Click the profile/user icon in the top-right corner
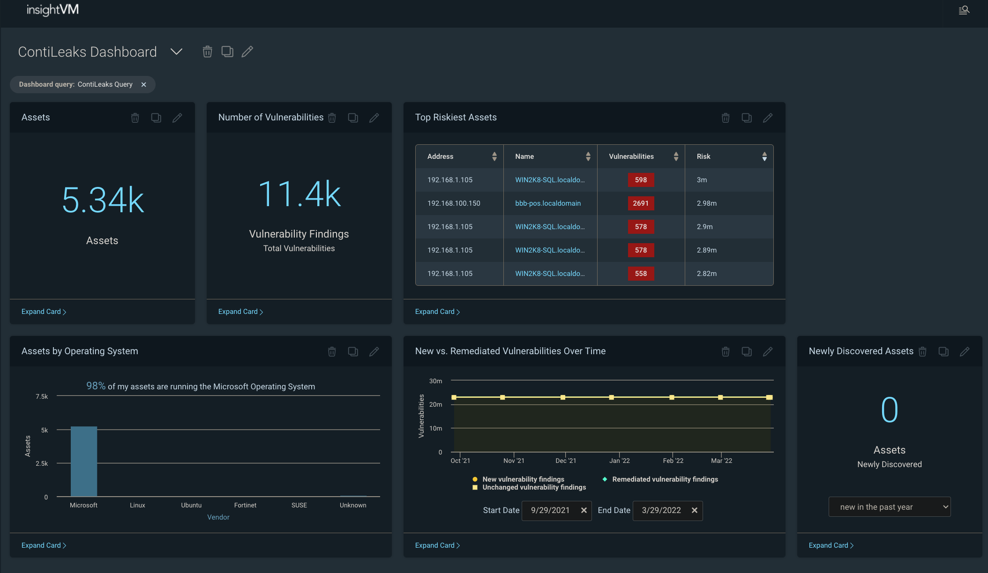Viewport: 988px width, 573px height. pos(964,10)
